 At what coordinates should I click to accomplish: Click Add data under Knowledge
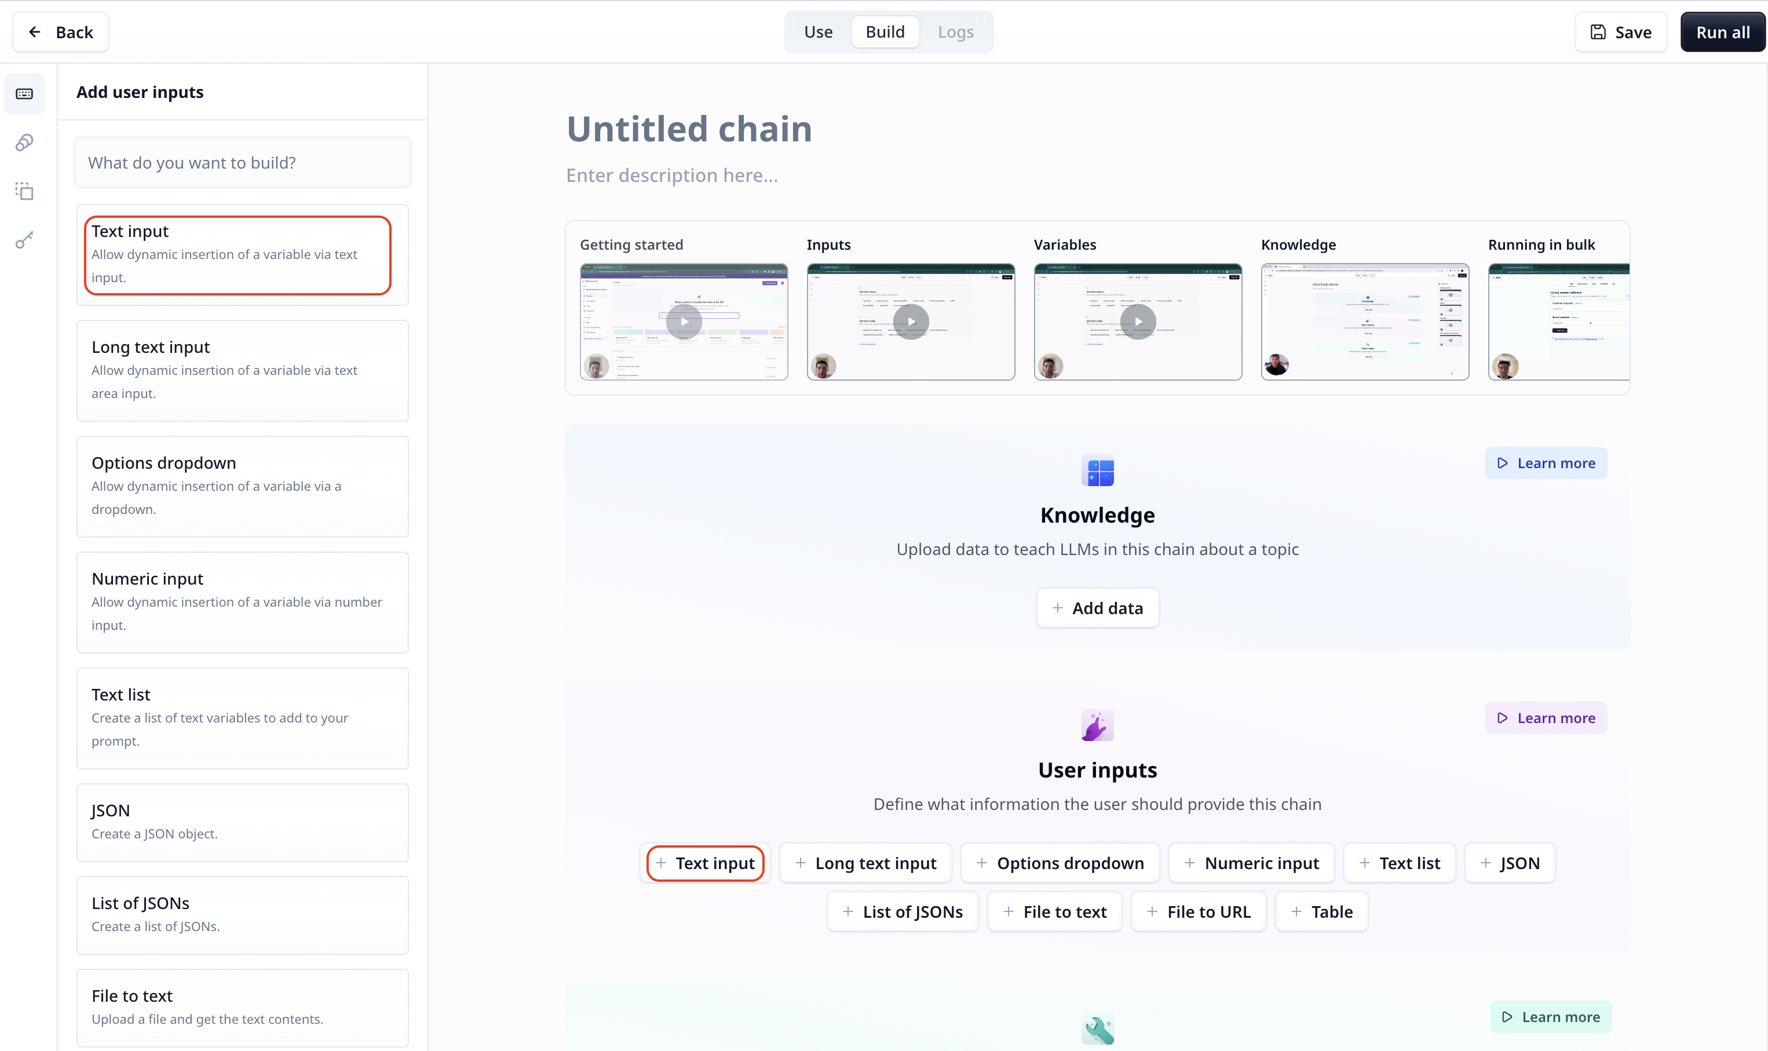point(1097,608)
